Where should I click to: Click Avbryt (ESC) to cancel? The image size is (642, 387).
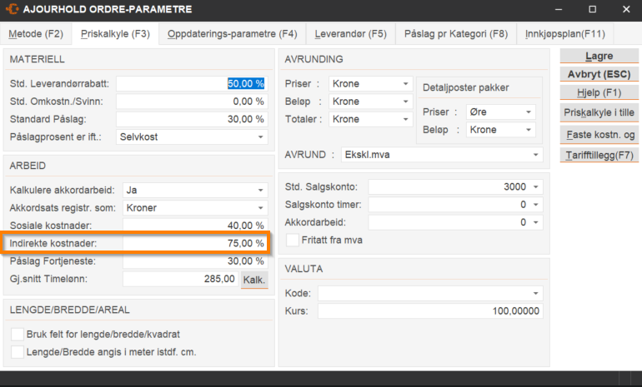click(599, 74)
